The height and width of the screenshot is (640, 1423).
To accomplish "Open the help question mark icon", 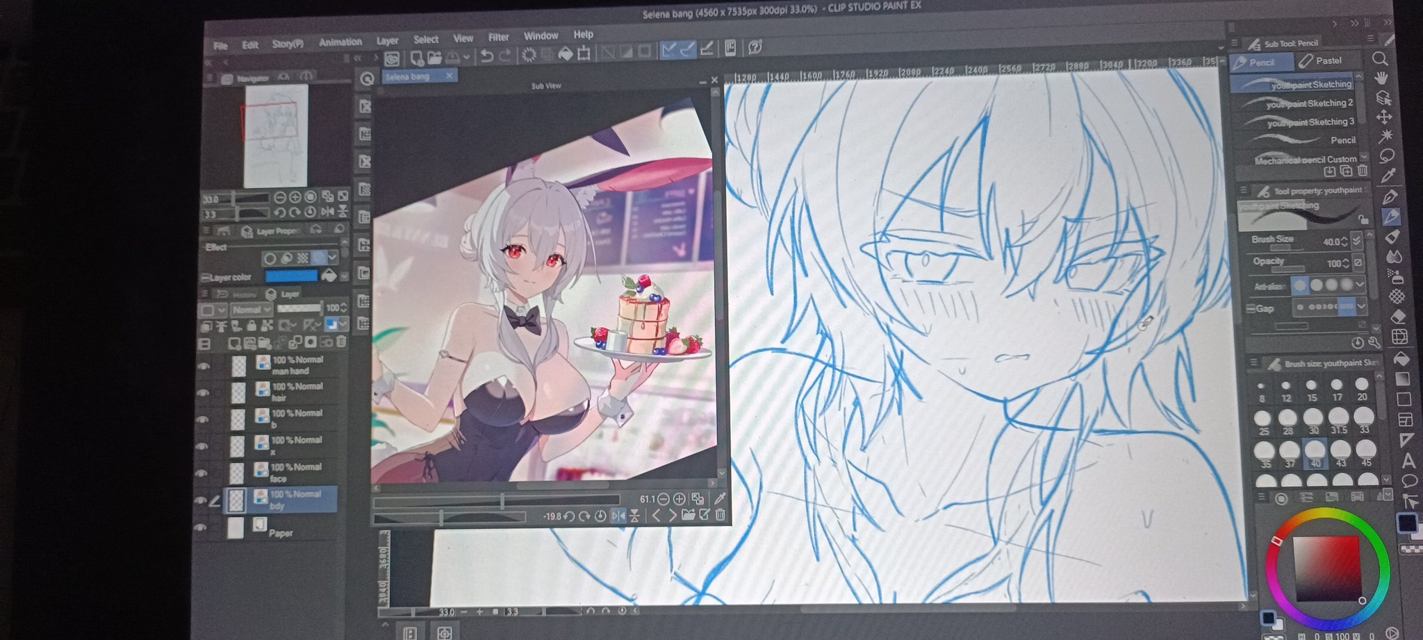I will (x=755, y=47).
